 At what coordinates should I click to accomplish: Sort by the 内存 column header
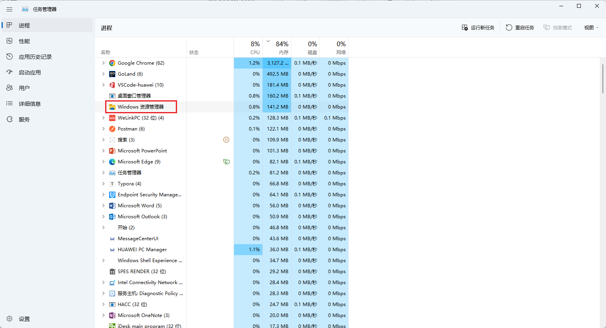coord(277,47)
